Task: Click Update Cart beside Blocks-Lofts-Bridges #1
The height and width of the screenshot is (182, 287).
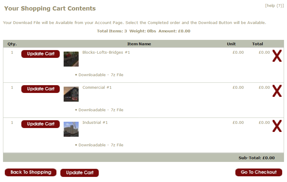Action: 41,54
